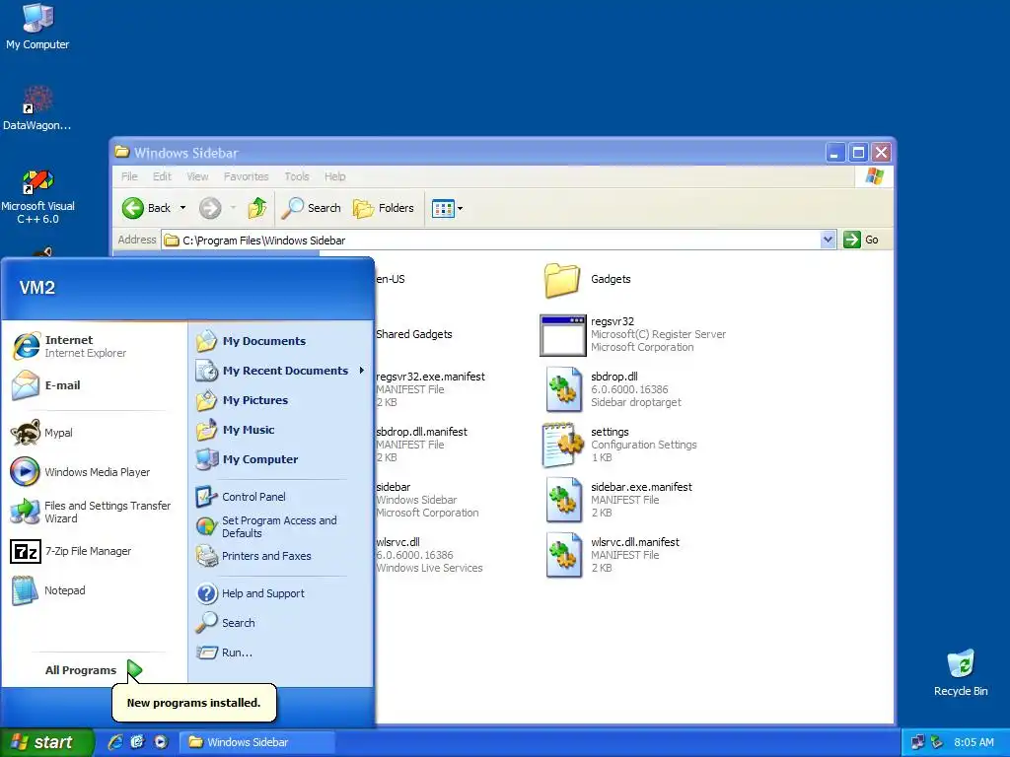Open the Tools menu
The width and height of the screenshot is (1010, 757).
pos(296,176)
